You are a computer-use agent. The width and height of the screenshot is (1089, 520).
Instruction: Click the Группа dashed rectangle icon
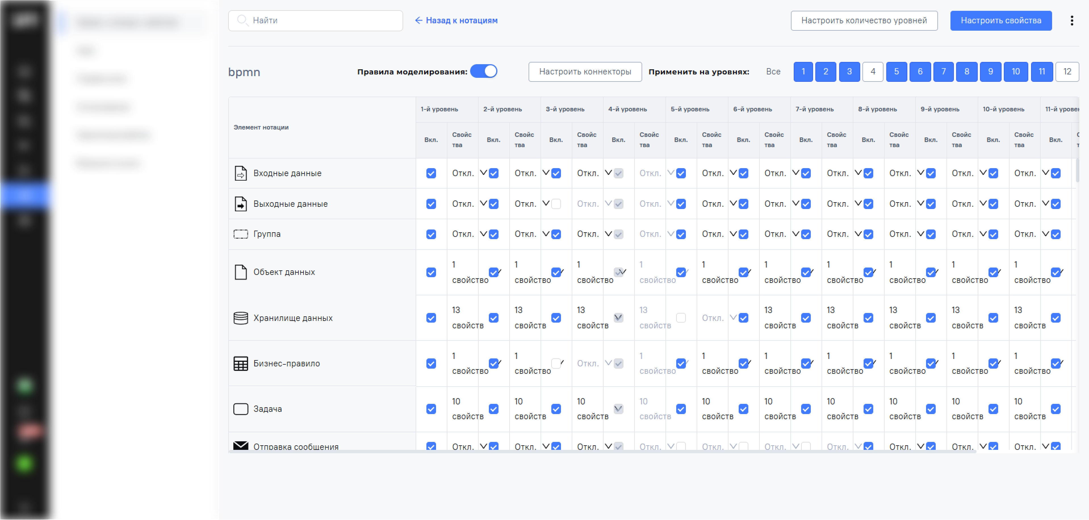pos(240,234)
